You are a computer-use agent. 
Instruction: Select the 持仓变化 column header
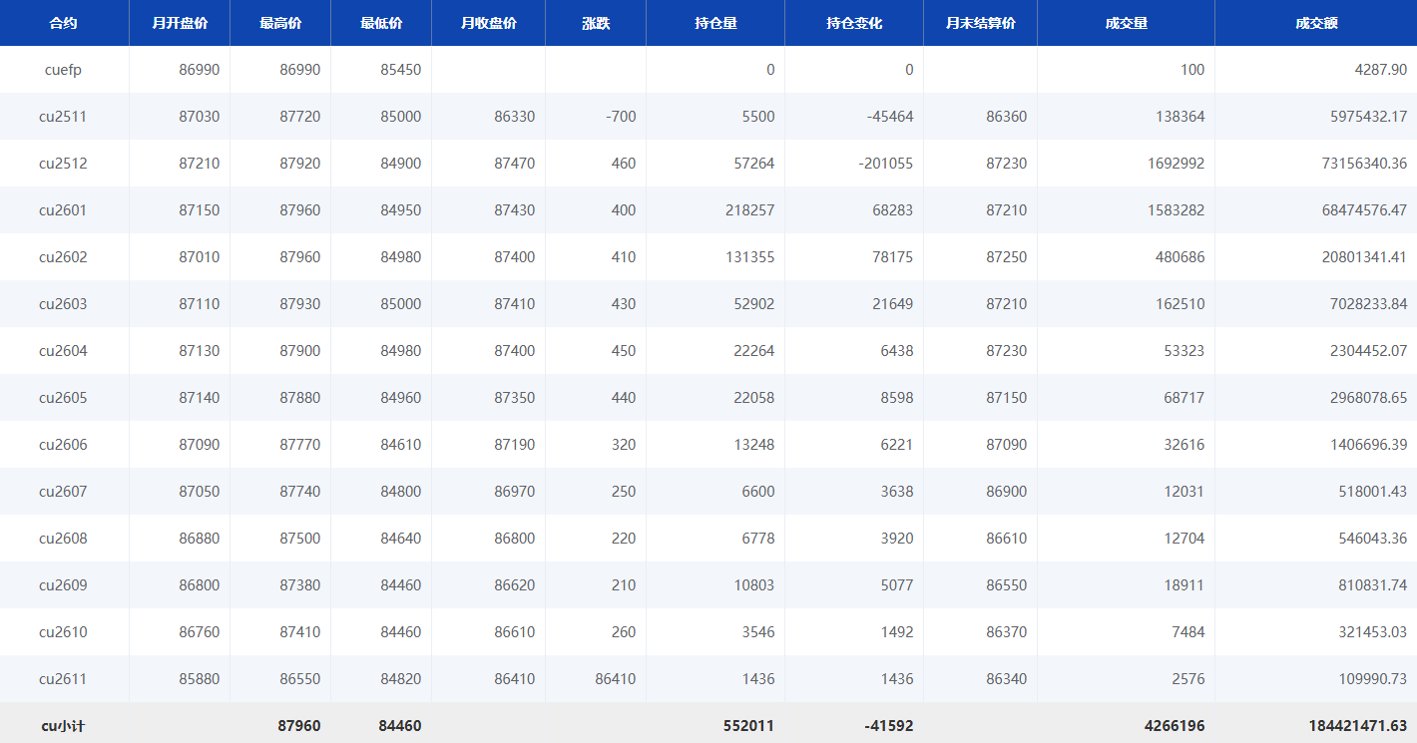pyautogui.click(x=854, y=23)
